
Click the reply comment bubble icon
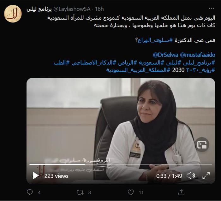(x=30, y=192)
